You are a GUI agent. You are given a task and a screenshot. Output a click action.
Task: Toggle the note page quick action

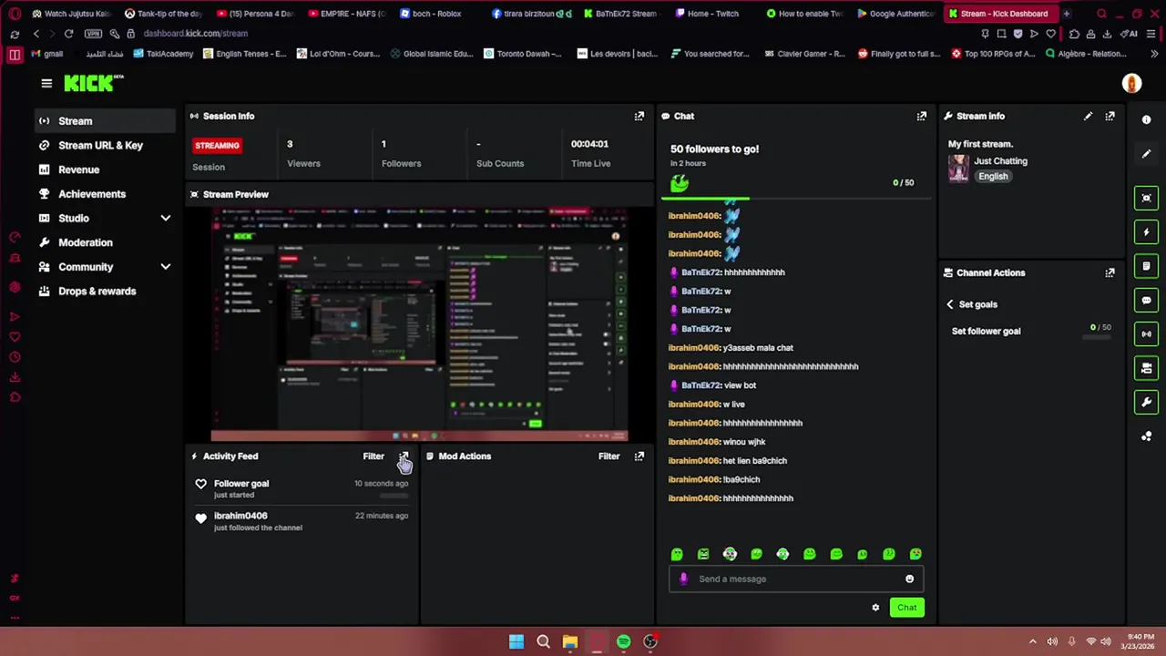(x=1146, y=266)
